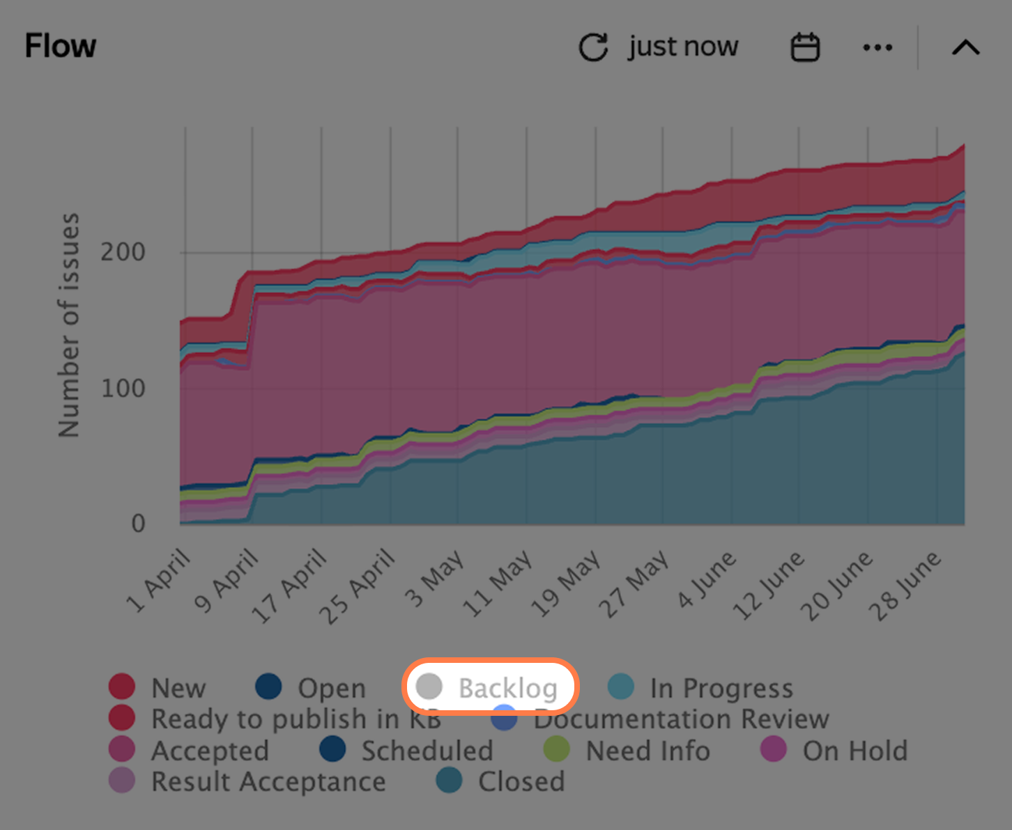Toggle Ready to publish in KB series
The width and height of the screenshot is (1012, 830).
click(x=275, y=718)
